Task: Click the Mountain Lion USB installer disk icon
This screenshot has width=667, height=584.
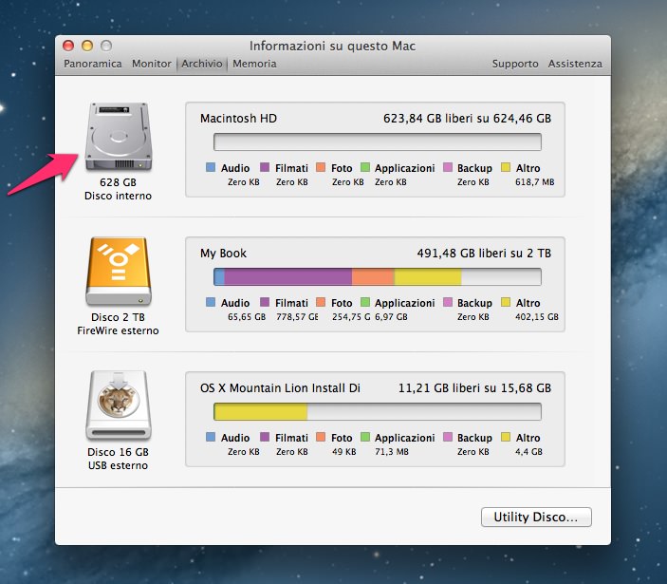Action: pyautogui.click(x=119, y=405)
